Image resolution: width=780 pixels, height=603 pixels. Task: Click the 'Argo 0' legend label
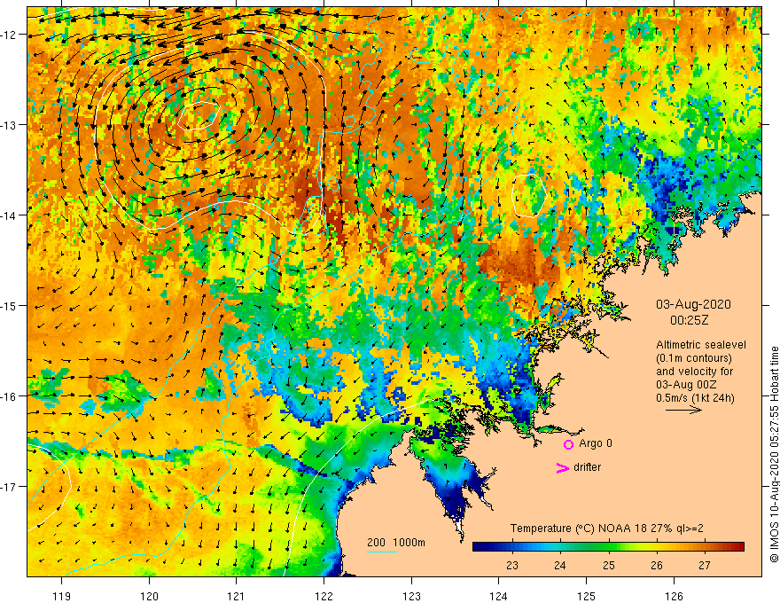coord(596,443)
